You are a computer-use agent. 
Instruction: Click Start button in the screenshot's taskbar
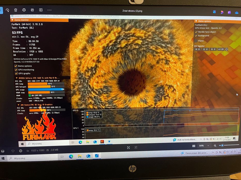click(x=22, y=144)
